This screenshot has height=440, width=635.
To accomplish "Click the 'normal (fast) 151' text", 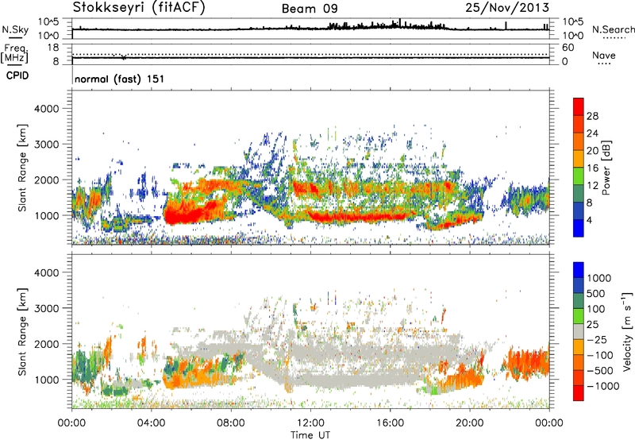I will [120, 79].
